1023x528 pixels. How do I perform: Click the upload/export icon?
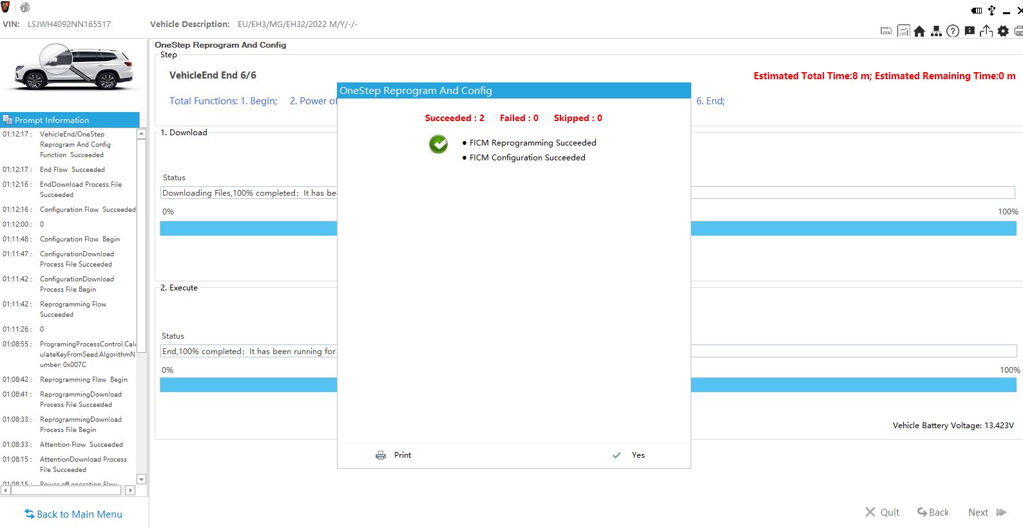[986, 31]
